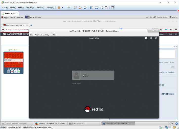Select the RHEV3.5_EX VM tab
Image resolution: width=179 pixels, height=129 pixels.
pos(10,13)
